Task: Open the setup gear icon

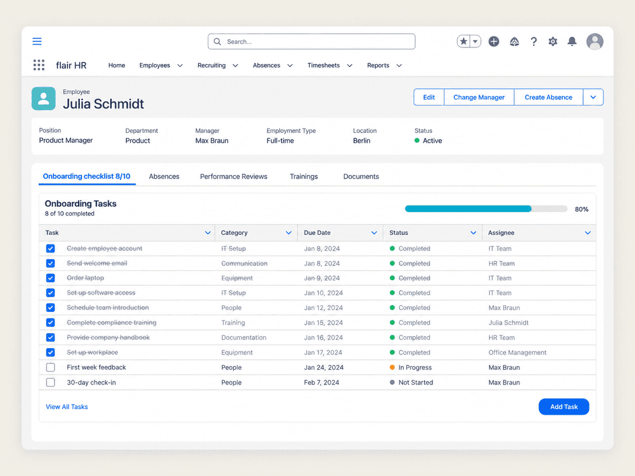Action: coord(553,42)
